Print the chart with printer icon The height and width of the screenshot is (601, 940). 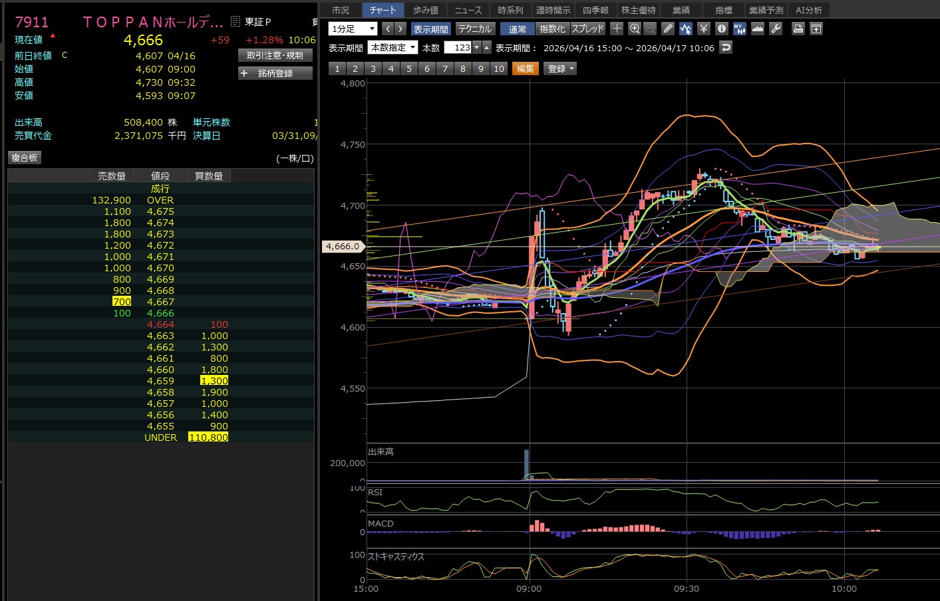point(798,29)
